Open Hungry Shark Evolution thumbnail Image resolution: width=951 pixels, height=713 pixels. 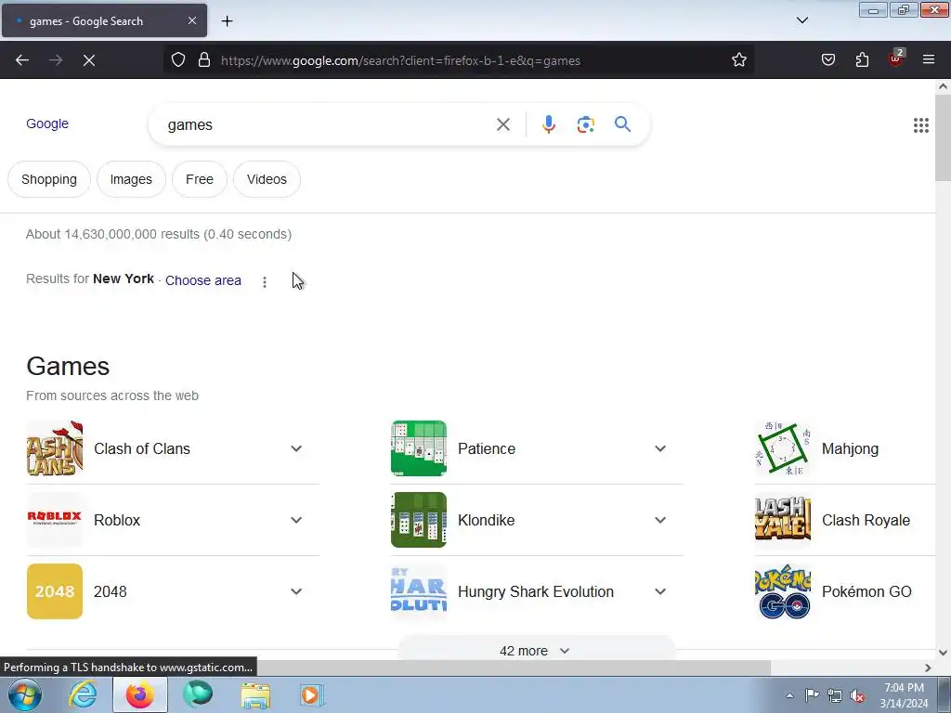point(419,591)
